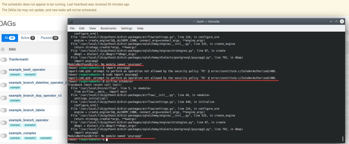Screen dimensions: 349x144
Task: Click the scheduler not running warning text
Action: coord(66,5)
